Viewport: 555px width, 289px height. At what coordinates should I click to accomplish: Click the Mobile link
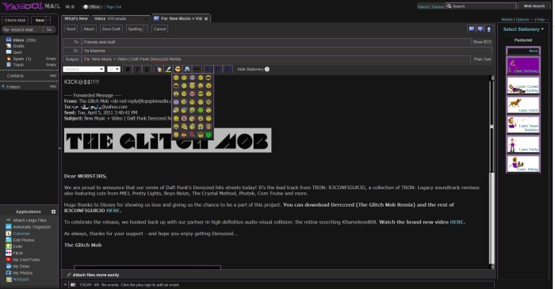click(x=507, y=20)
